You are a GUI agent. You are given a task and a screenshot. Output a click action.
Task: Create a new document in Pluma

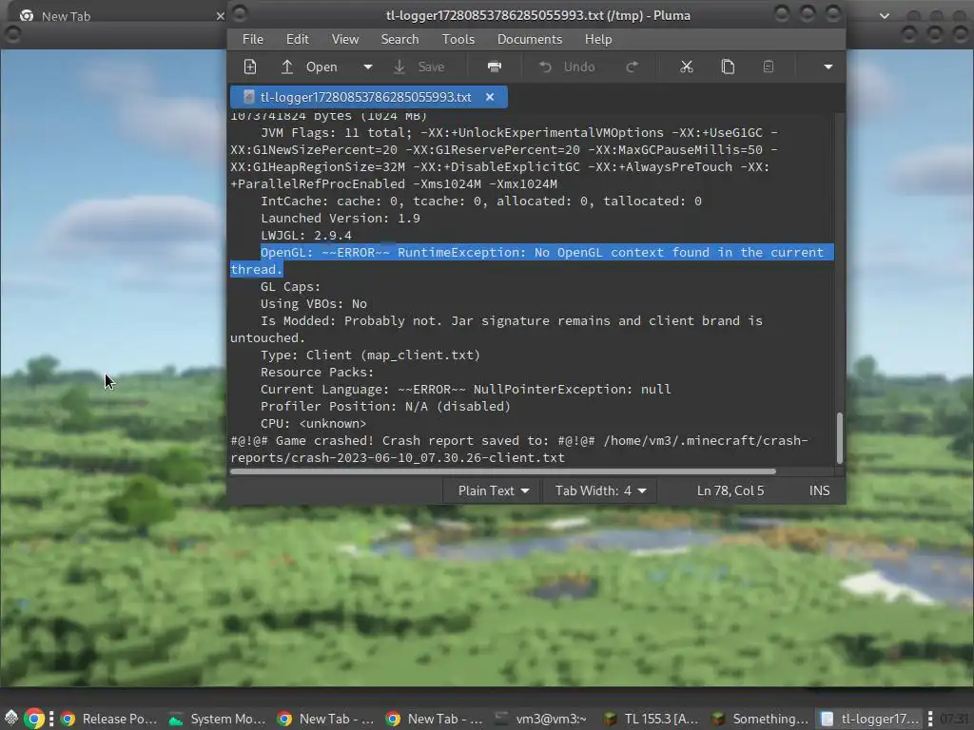[x=250, y=67]
